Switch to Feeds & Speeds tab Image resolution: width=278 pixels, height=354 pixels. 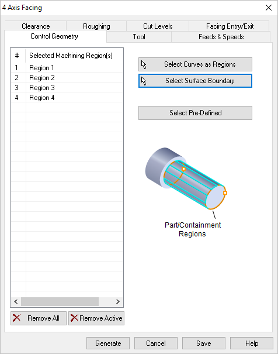(x=221, y=37)
